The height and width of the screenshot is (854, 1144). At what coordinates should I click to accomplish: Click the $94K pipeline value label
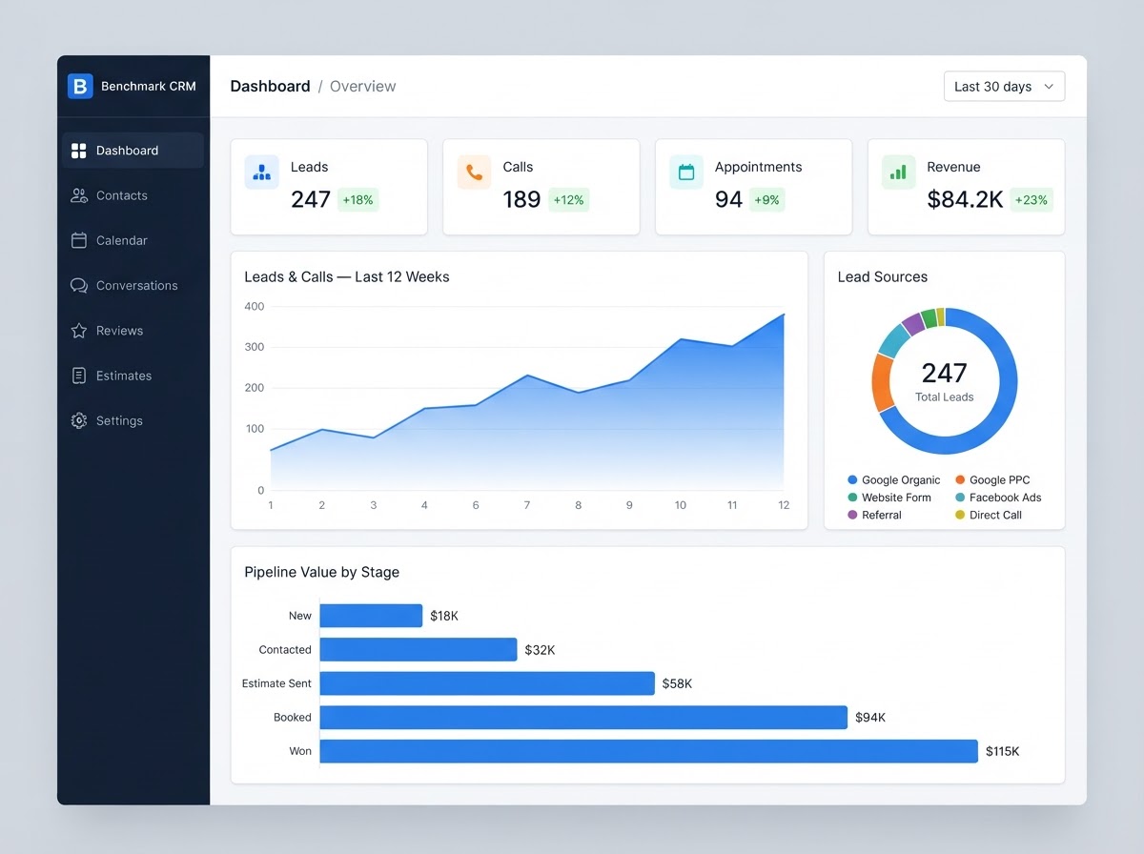pyautogui.click(x=870, y=718)
